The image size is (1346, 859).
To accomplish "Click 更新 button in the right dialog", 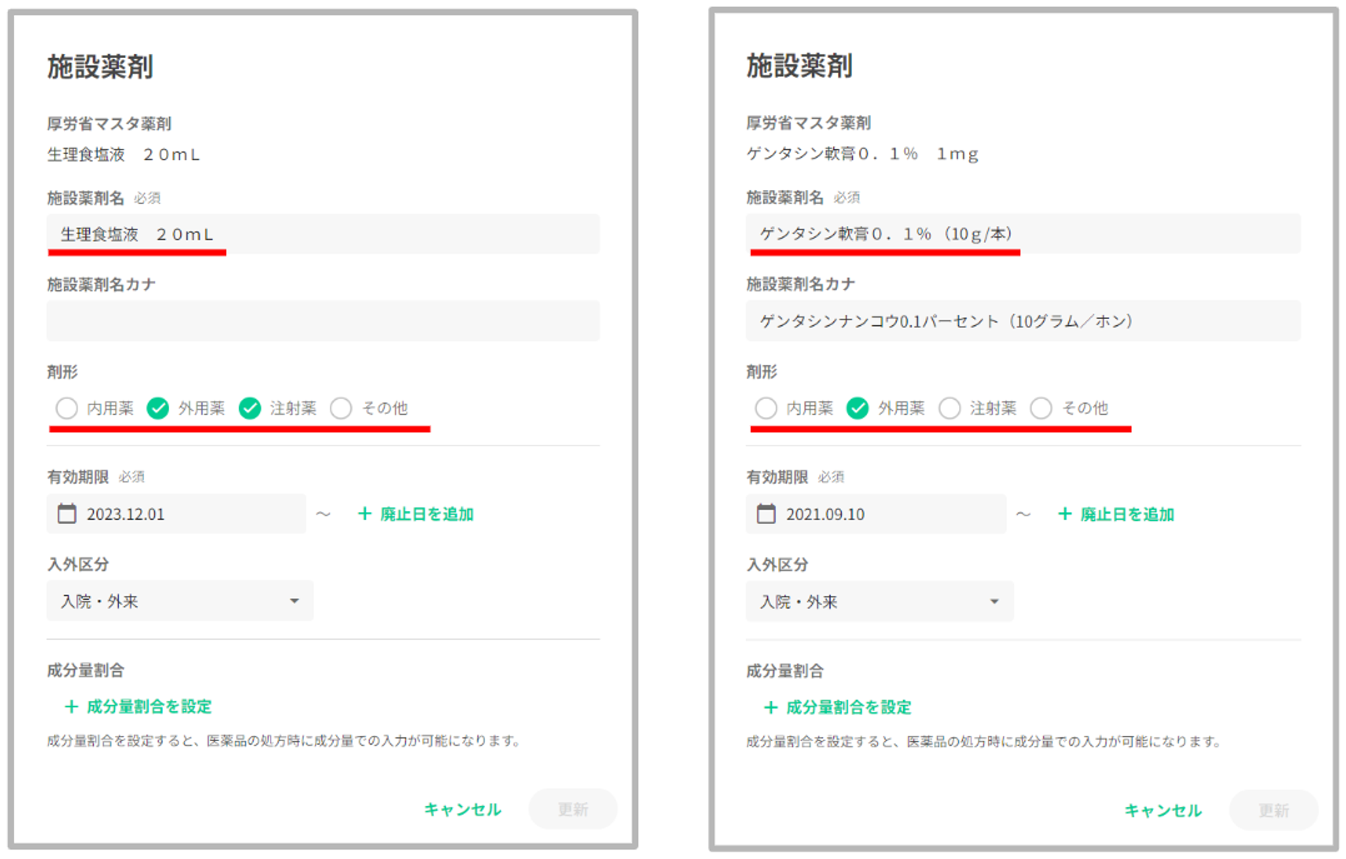I will [1273, 810].
